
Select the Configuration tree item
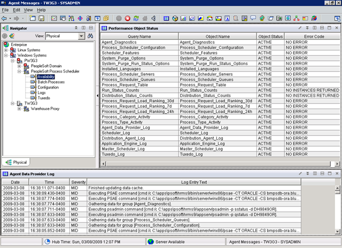point(48,87)
